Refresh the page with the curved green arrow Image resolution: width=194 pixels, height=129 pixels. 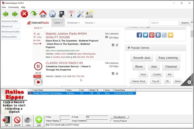tap(34, 14)
